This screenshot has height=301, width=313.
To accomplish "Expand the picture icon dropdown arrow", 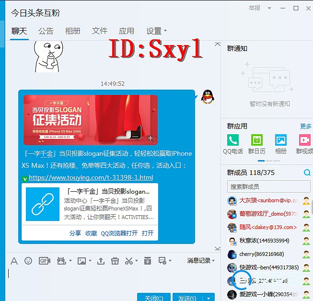I will 90,260.
